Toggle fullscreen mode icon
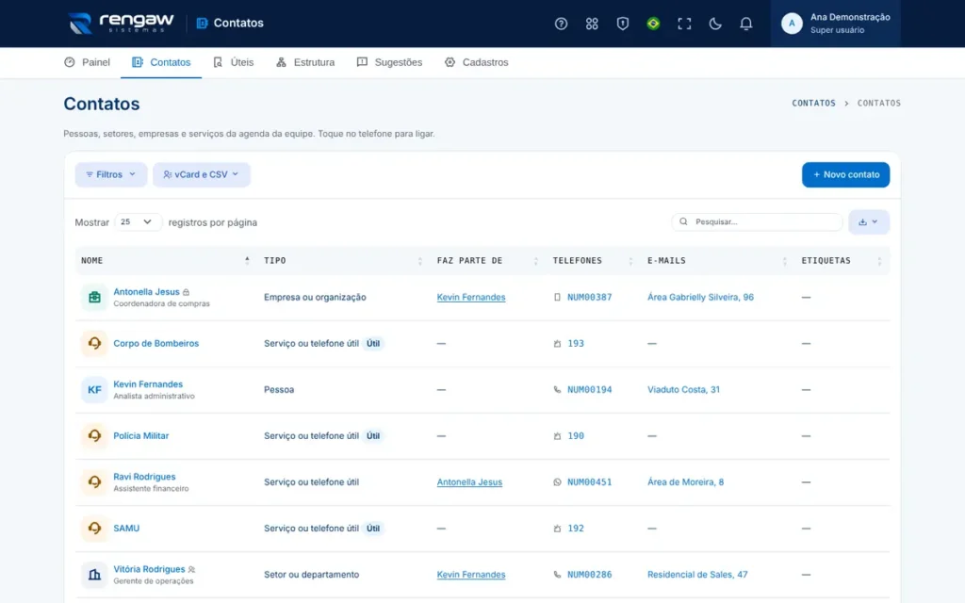 coord(684,24)
